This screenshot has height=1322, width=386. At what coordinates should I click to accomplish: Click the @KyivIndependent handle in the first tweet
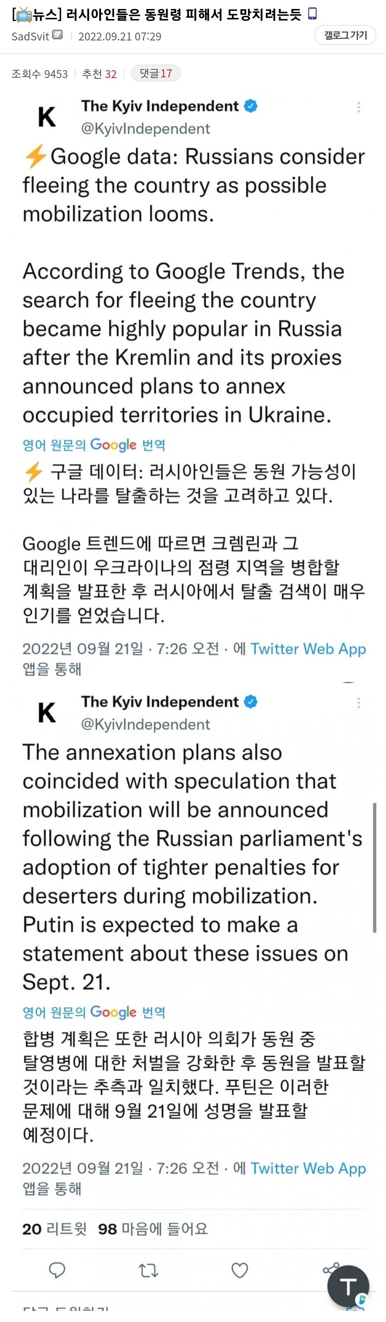pyautogui.click(x=146, y=128)
